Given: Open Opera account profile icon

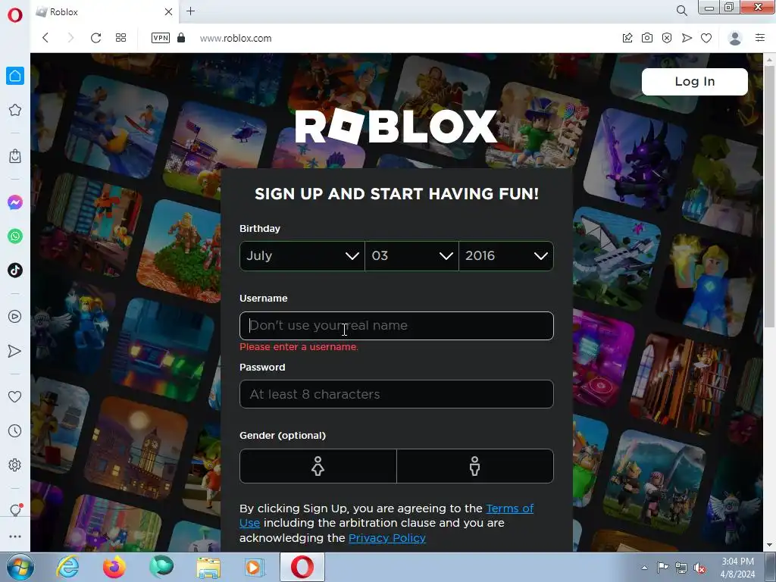Looking at the screenshot, I should coord(735,38).
